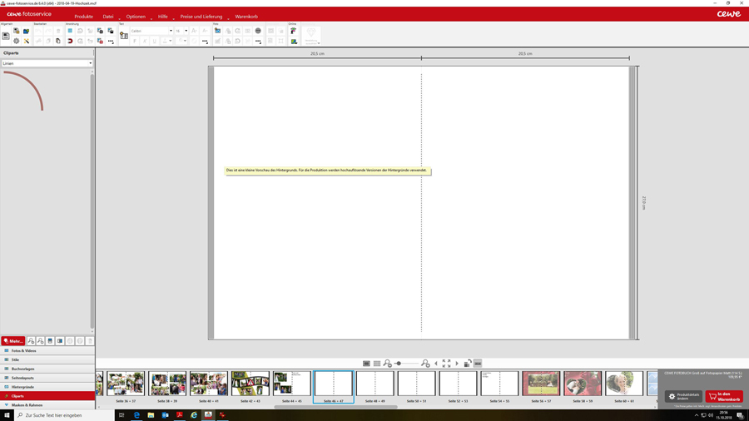Expand the Fotos & Videos section
Screen dimensions: 749x421
[x=47, y=351]
